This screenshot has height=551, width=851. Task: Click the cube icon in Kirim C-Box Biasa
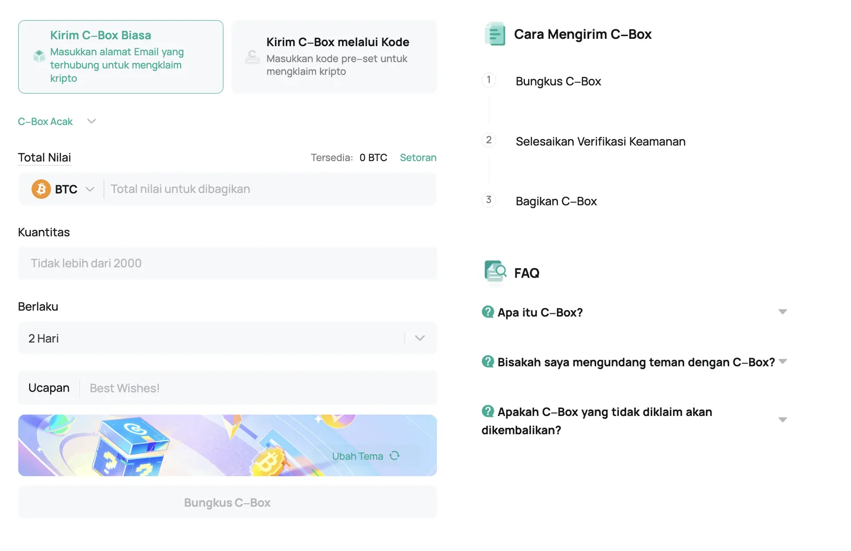pyautogui.click(x=39, y=55)
